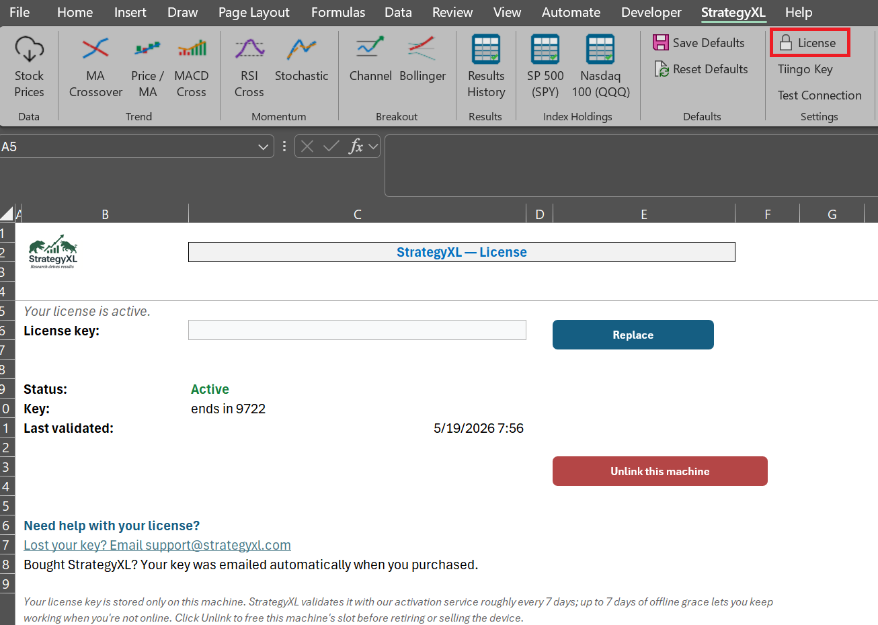878x625 pixels.
Task: Switch to the Insert tab
Action: coord(130,12)
